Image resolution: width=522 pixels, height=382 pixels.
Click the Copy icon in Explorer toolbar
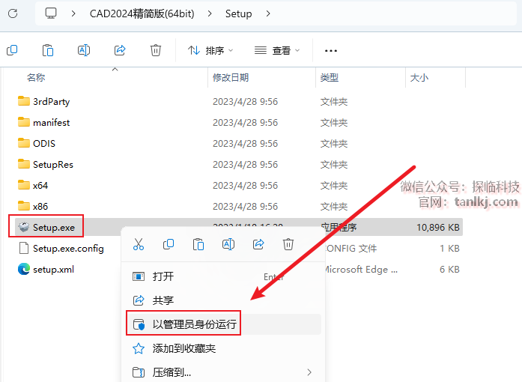(x=12, y=50)
